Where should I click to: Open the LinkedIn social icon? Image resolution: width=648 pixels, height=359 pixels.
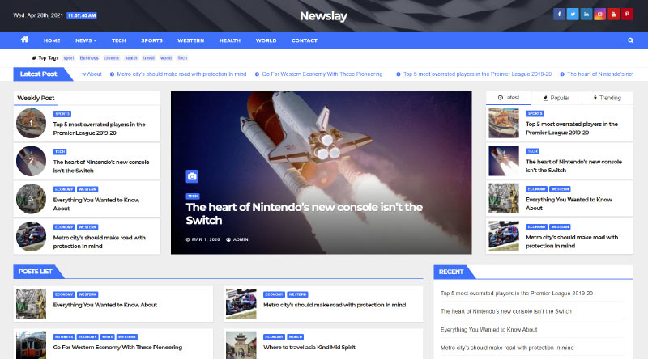pos(586,15)
